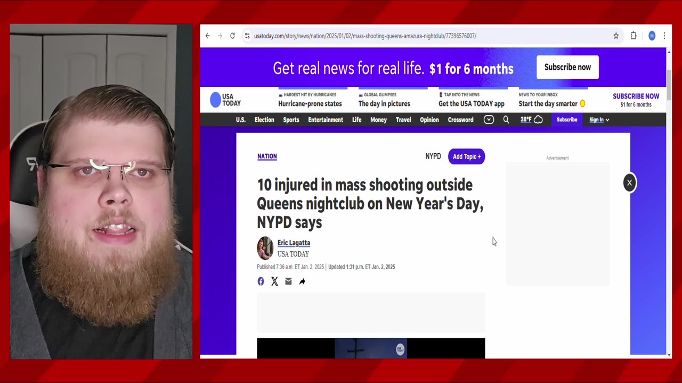Open the U.S. nav section

tap(241, 120)
